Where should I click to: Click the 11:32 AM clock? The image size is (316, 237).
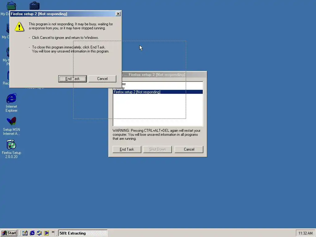tap(305, 233)
